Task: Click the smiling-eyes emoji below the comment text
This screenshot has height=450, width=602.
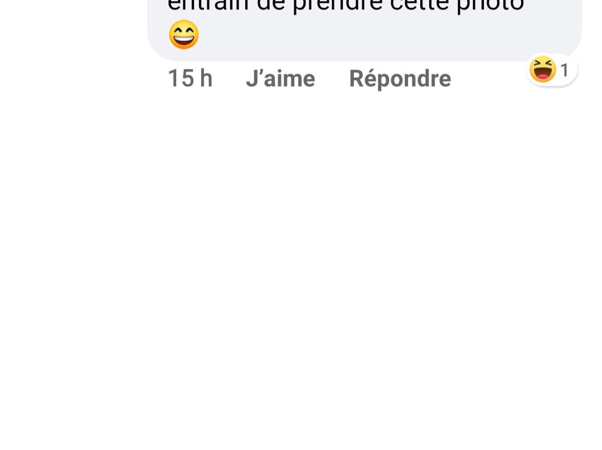Action: 184,35
